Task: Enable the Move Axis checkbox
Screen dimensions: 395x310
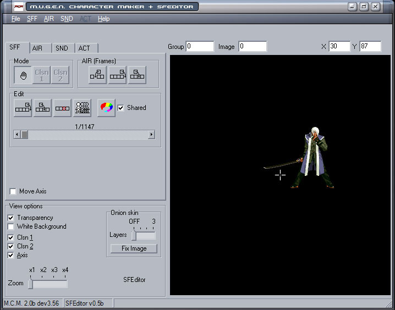Action: coord(13,191)
